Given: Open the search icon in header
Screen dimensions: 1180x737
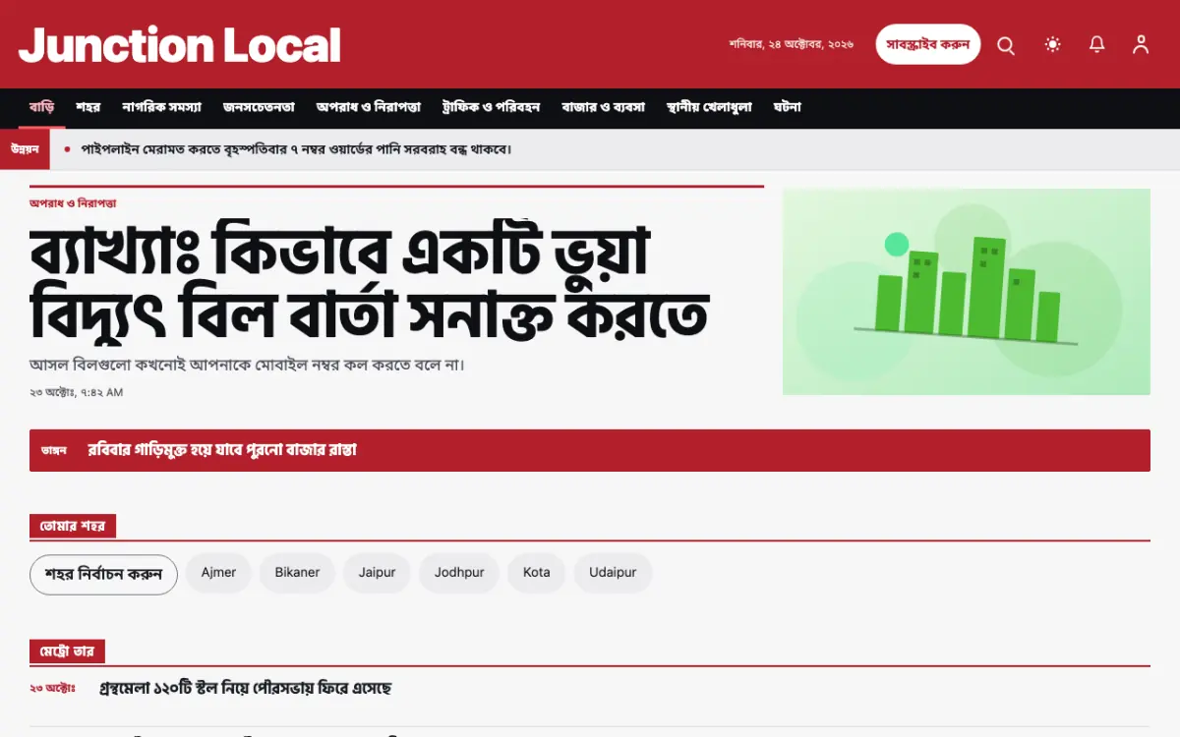Looking at the screenshot, I should pos(1006,45).
